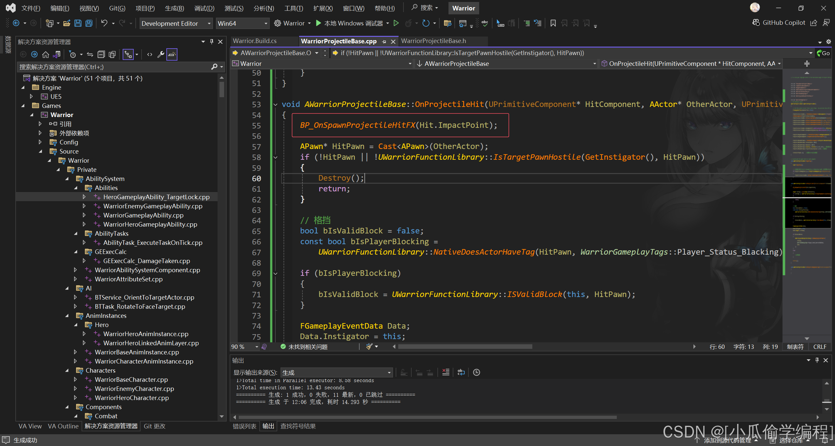Screen dimensions: 835x446
Task: Click Clear All icon in Output panel
Action: point(446,372)
